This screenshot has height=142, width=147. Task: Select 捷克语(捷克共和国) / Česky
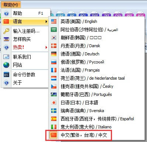(97, 86)
